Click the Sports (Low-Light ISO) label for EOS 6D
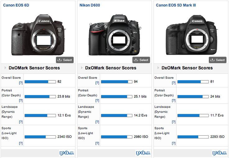The height and width of the screenshot is (158, 229). coord(9,133)
